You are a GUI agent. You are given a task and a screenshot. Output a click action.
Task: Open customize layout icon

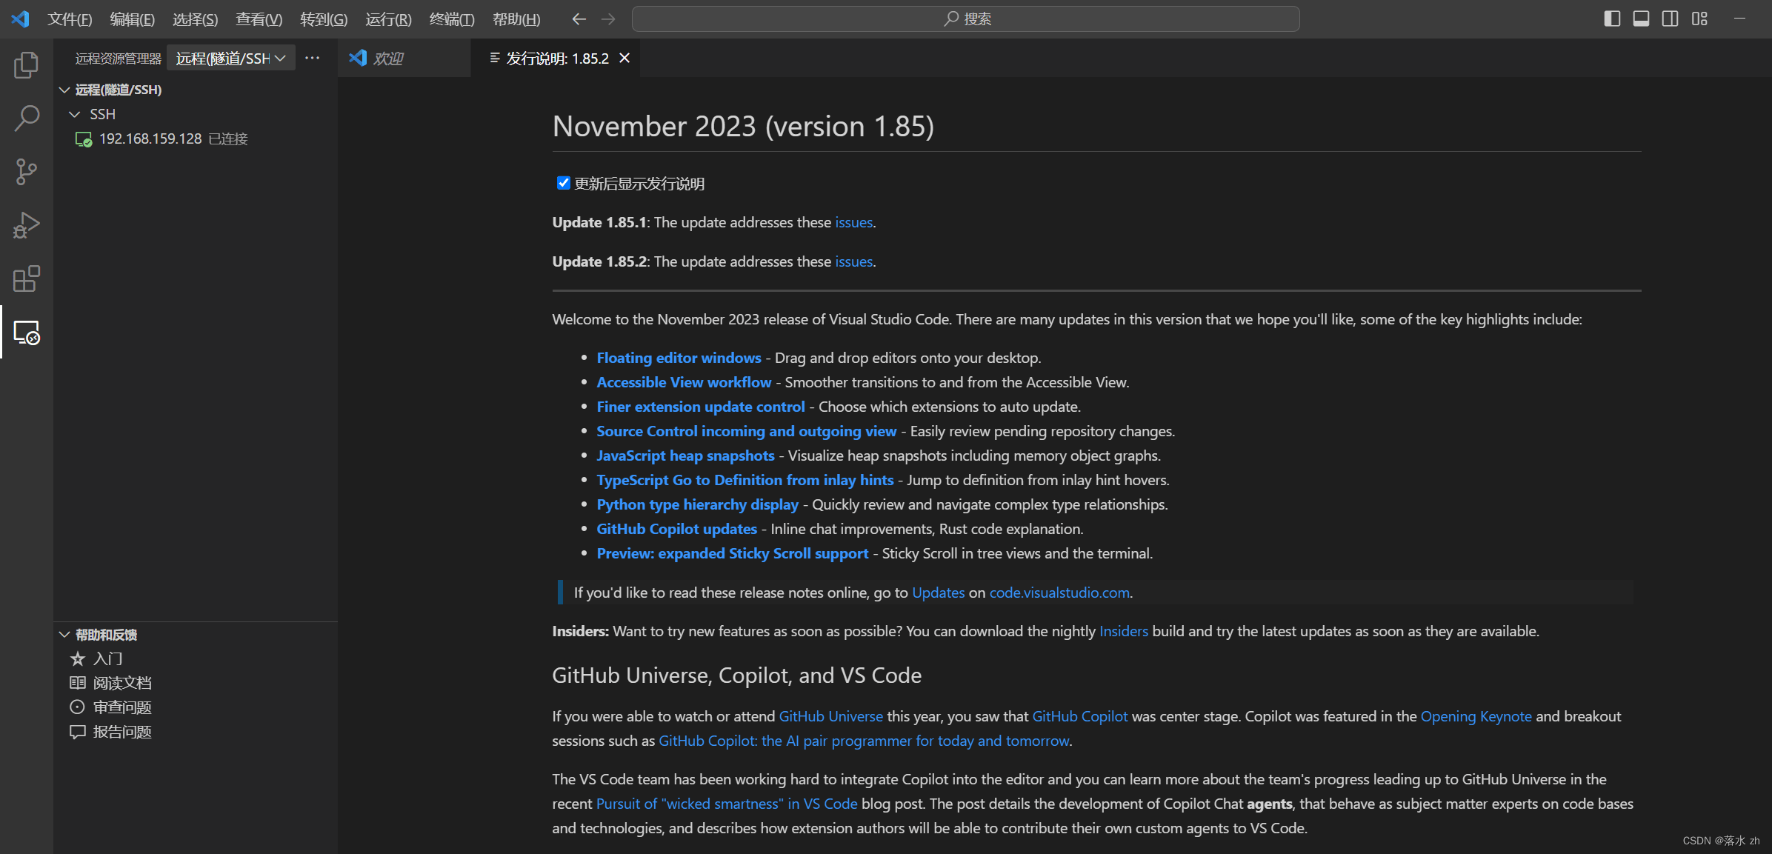1699,19
